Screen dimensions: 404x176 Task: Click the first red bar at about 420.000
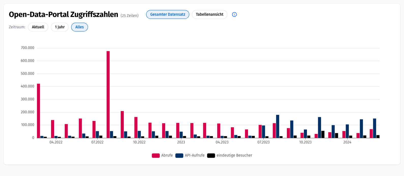(38, 111)
